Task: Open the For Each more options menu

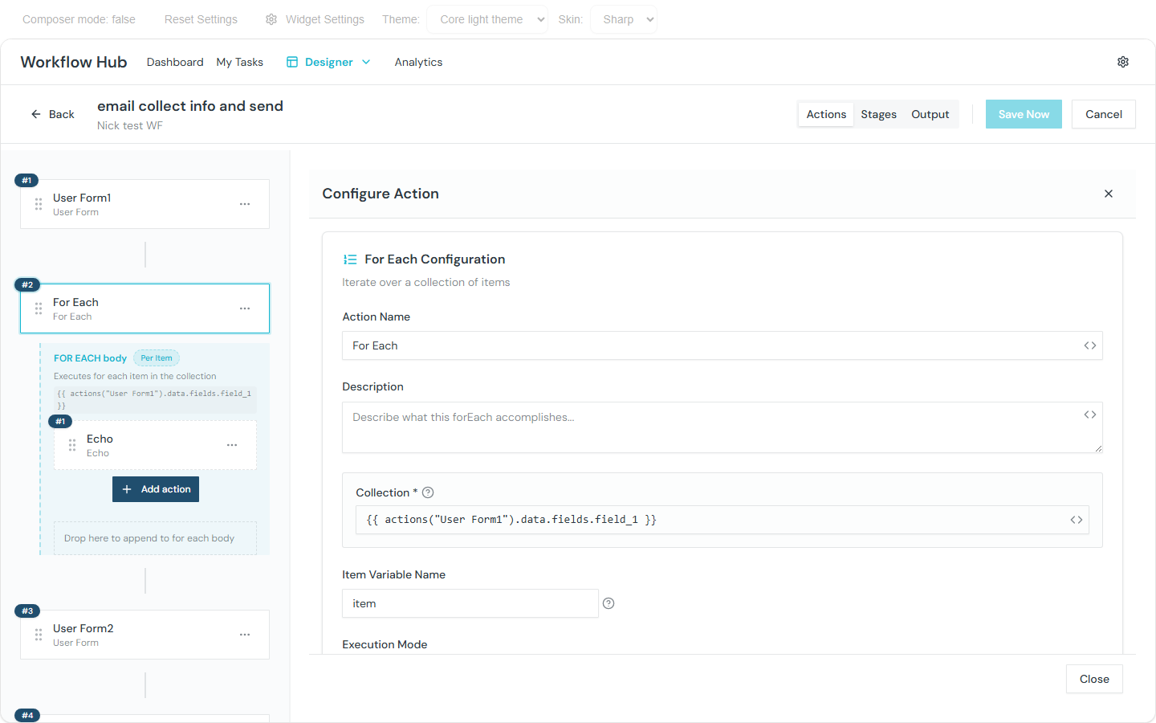Action: (245, 308)
